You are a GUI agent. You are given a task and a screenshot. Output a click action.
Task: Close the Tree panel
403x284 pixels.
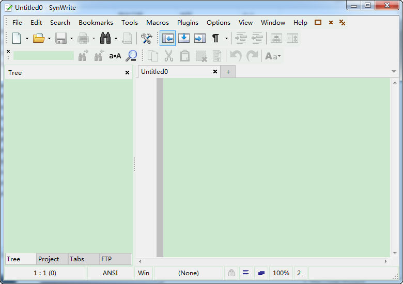click(127, 73)
